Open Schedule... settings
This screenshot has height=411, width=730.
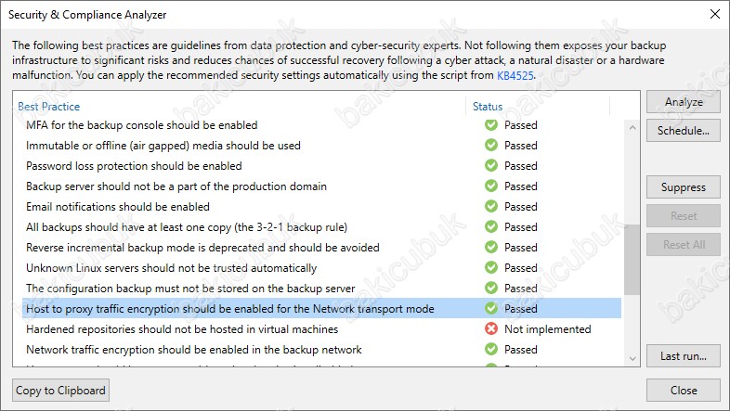pyautogui.click(x=684, y=131)
